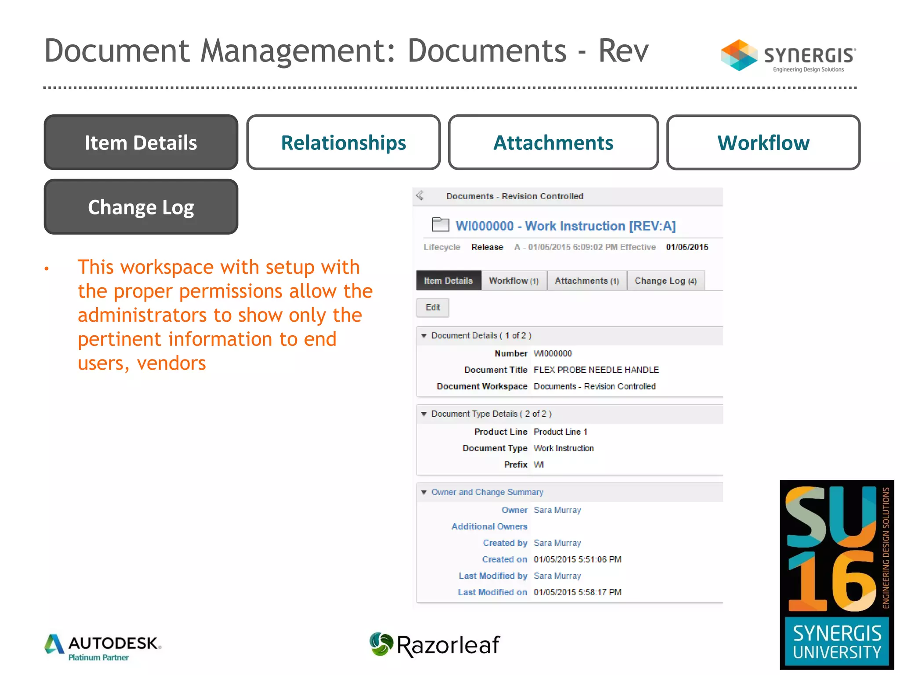Screen dimensions: 900x675
Task: Click the Last Modified on date 5:58:17 PM
Action: click(577, 592)
